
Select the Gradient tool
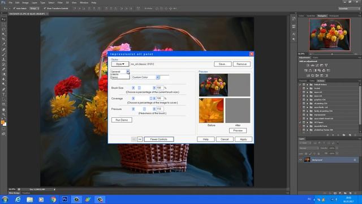coord(3,74)
